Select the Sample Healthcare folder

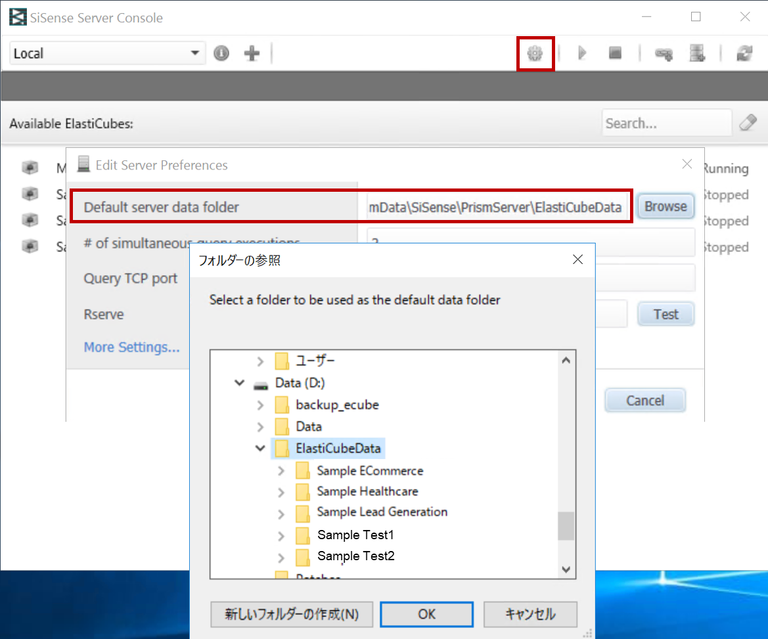click(x=367, y=491)
